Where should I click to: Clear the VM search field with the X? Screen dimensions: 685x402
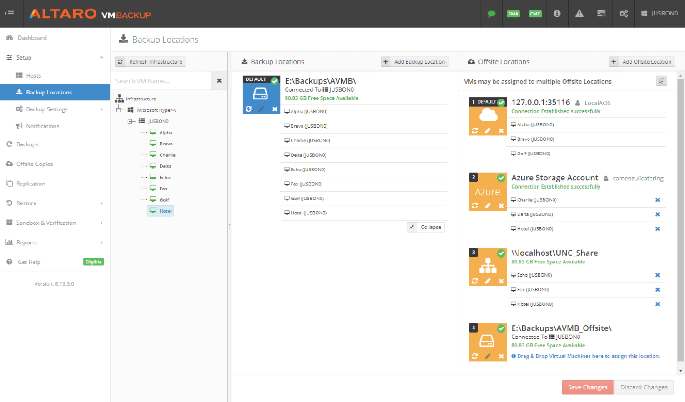(219, 81)
